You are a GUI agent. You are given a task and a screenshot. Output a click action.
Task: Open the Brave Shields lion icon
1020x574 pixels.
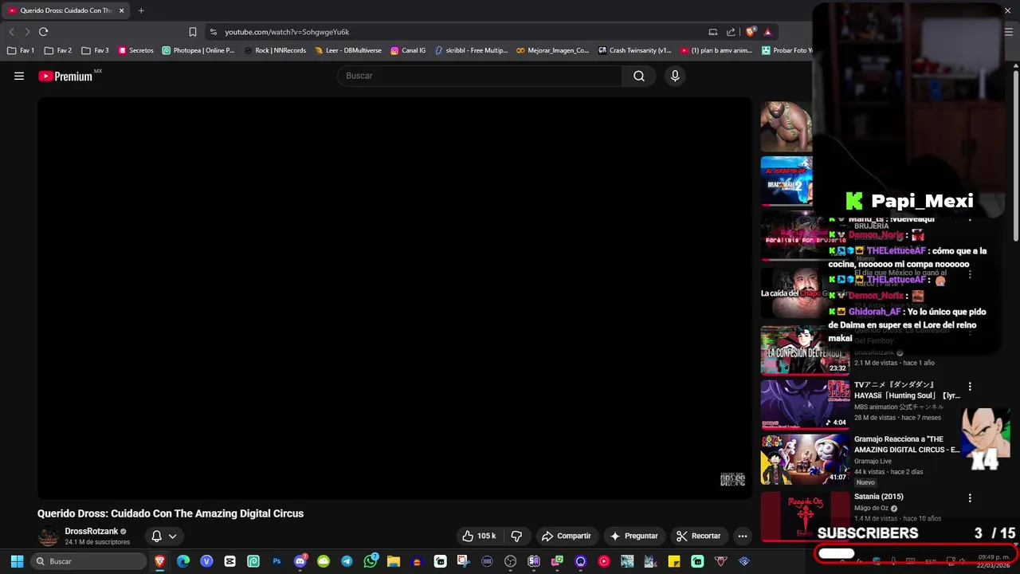750,32
